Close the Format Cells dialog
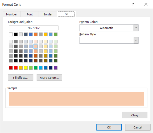This screenshot has width=153, height=133. pyautogui.click(x=146, y=5)
